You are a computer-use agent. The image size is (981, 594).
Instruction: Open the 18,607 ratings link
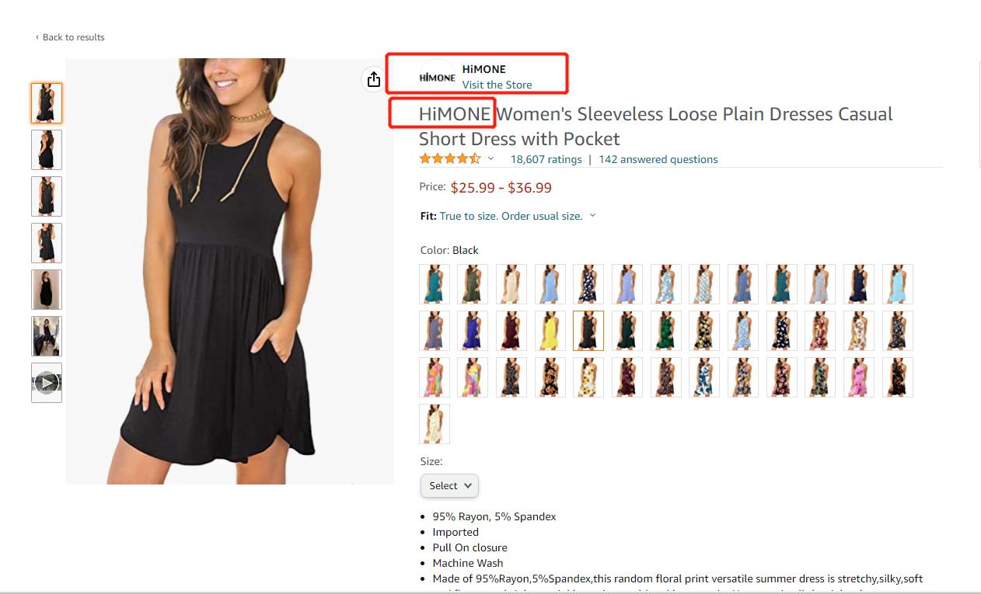coord(546,159)
